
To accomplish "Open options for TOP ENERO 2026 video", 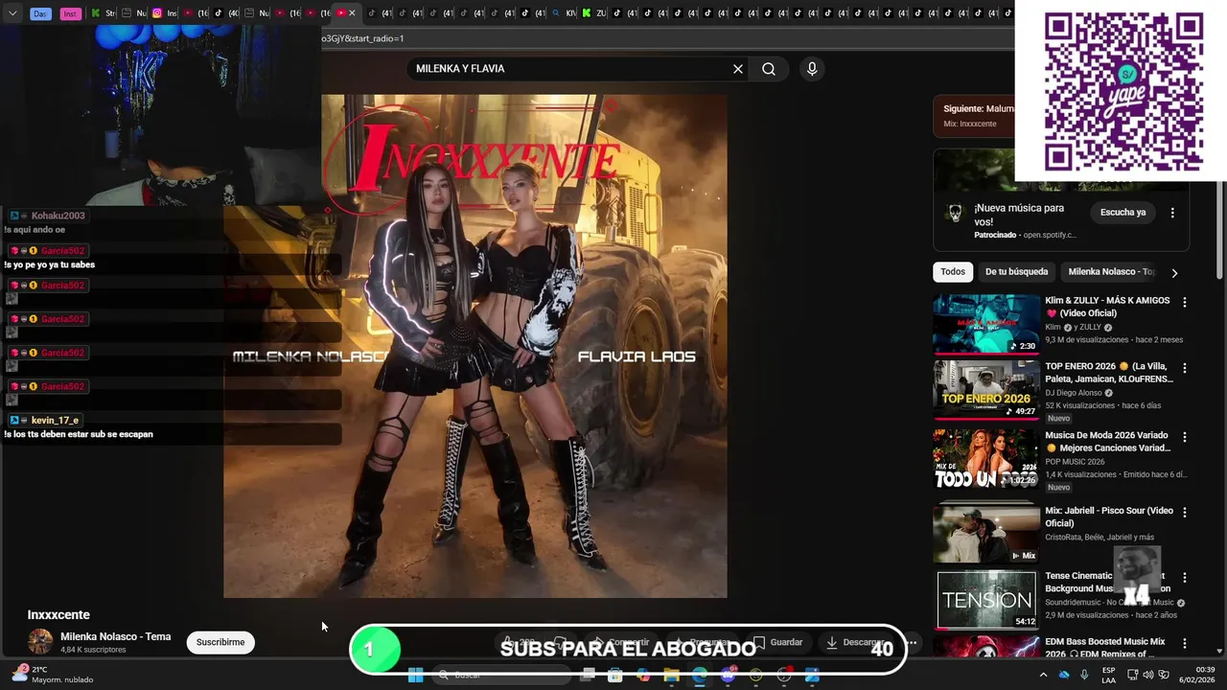I will tap(1184, 368).
